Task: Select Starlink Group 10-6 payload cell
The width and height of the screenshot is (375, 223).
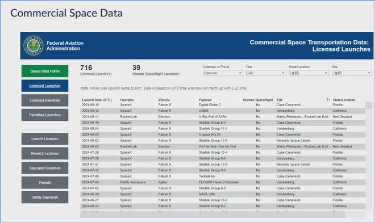Action: click(x=213, y=141)
